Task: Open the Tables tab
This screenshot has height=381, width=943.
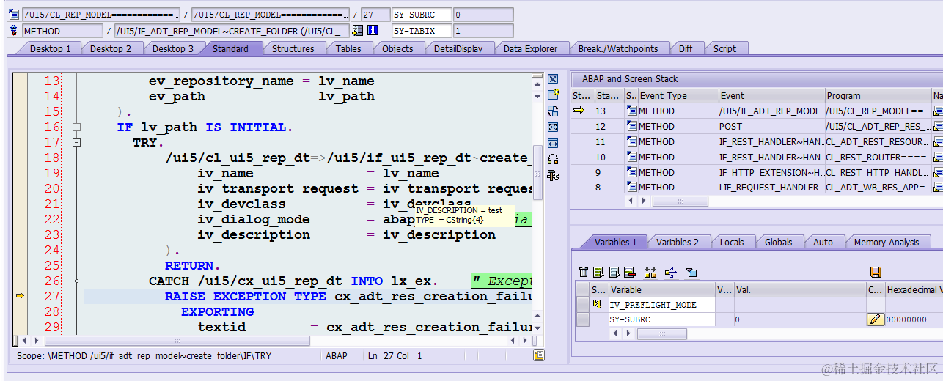Action: pos(348,48)
